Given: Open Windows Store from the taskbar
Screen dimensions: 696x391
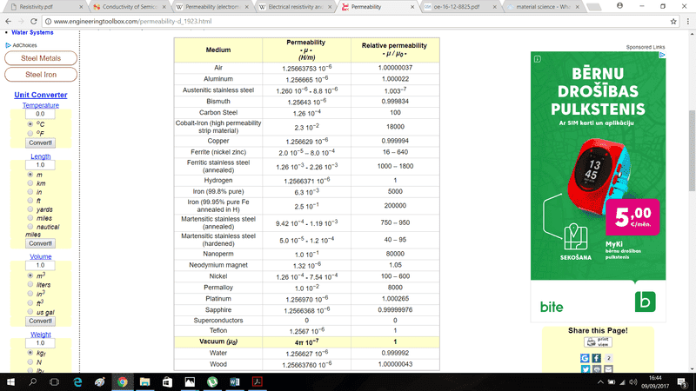Looking at the screenshot, I should (x=167, y=381).
